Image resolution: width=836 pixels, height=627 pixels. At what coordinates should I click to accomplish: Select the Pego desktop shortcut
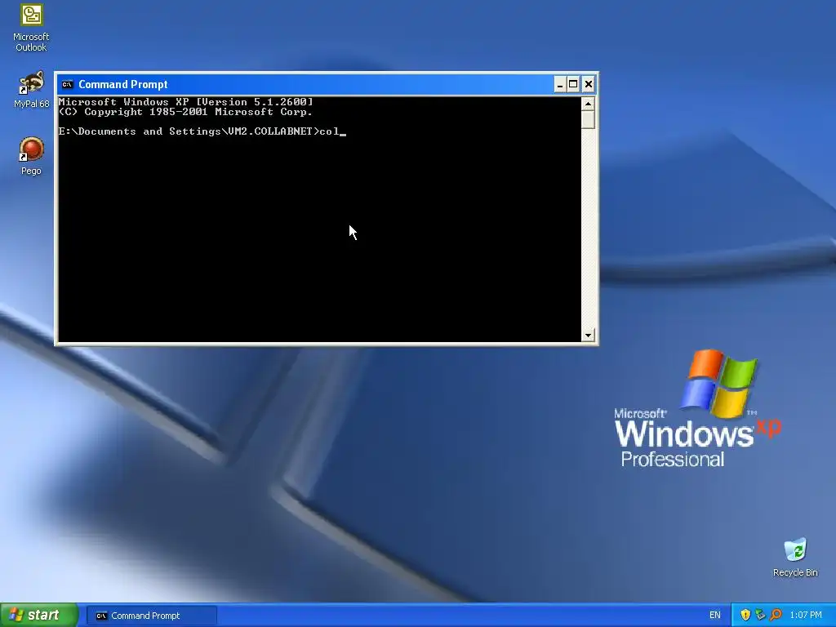tap(31, 156)
